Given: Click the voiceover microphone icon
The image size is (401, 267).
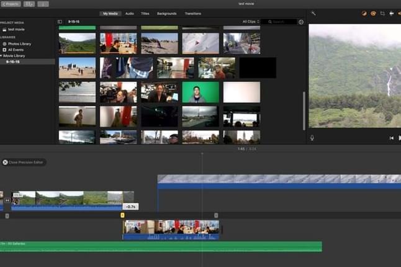Looking at the screenshot, I should [x=312, y=138].
